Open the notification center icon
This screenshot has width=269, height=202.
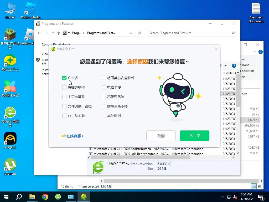click(x=261, y=197)
